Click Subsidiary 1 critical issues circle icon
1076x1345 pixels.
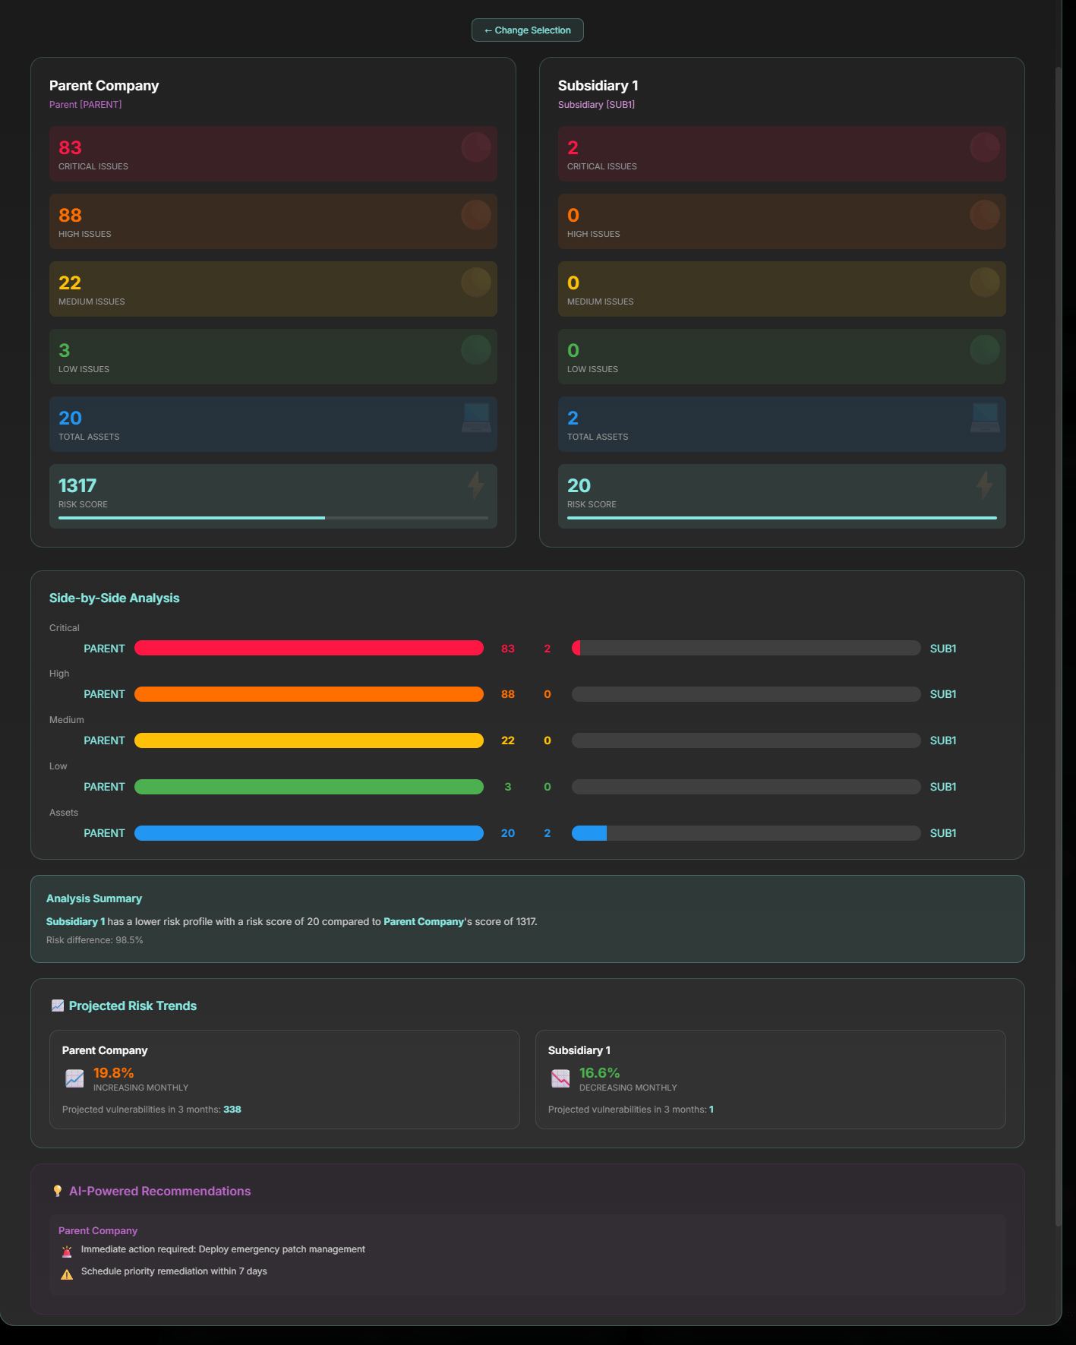click(985, 147)
